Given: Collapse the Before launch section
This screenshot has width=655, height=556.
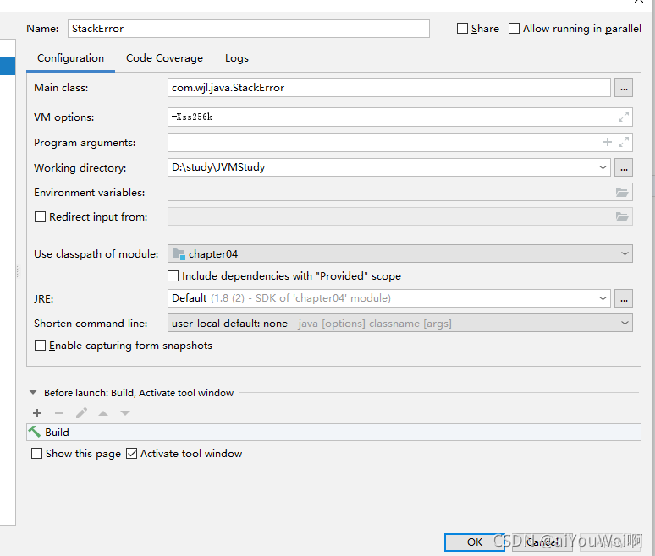Looking at the screenshot, I should coord(33,392).
